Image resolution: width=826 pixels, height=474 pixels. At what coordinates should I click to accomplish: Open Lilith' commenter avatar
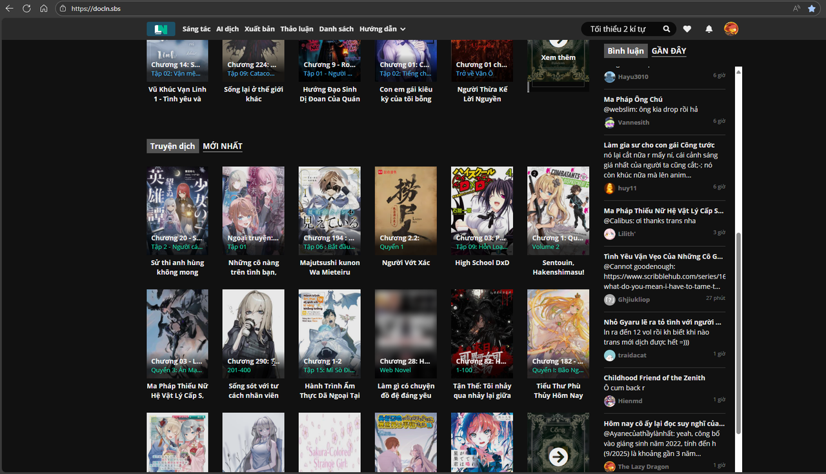[609, 234]
